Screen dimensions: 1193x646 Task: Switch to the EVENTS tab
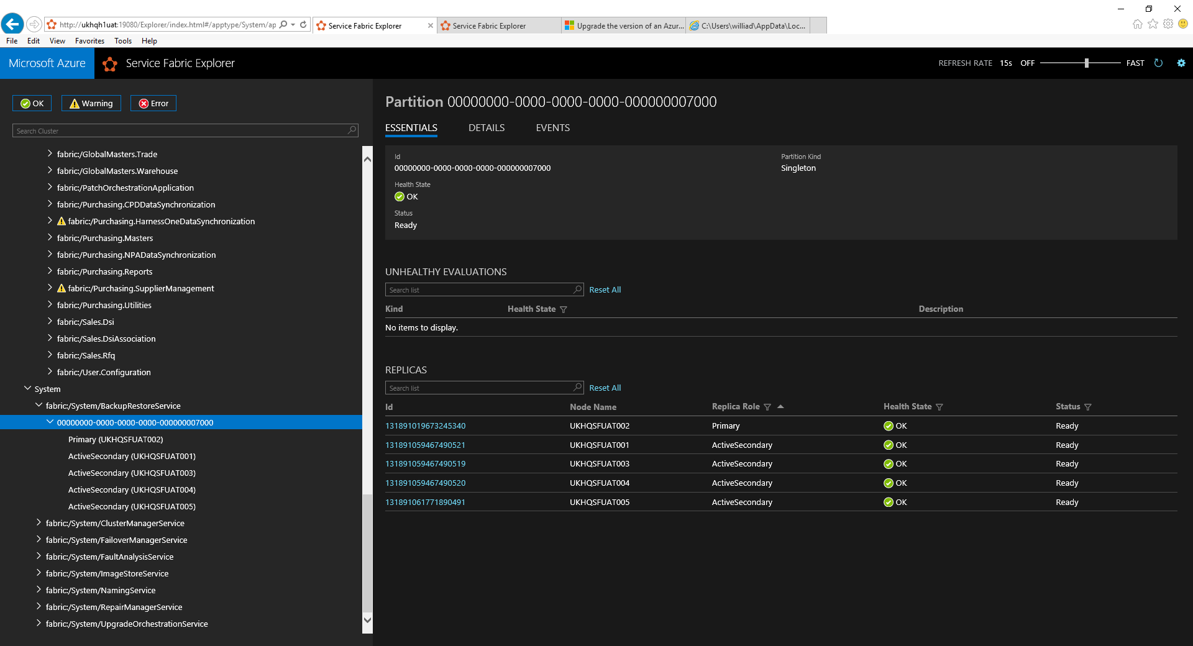click(x=553, y=128)
